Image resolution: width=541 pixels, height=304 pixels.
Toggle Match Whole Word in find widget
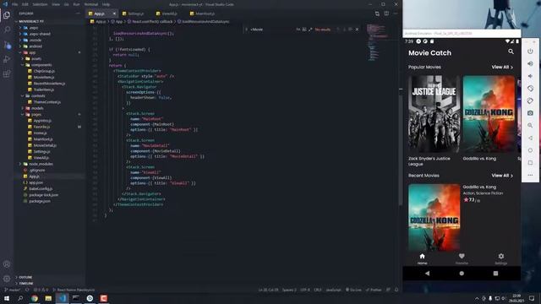point(304,30)
